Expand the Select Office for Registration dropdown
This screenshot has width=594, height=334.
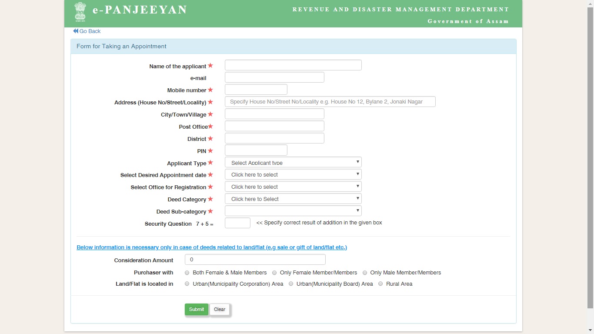293,186
